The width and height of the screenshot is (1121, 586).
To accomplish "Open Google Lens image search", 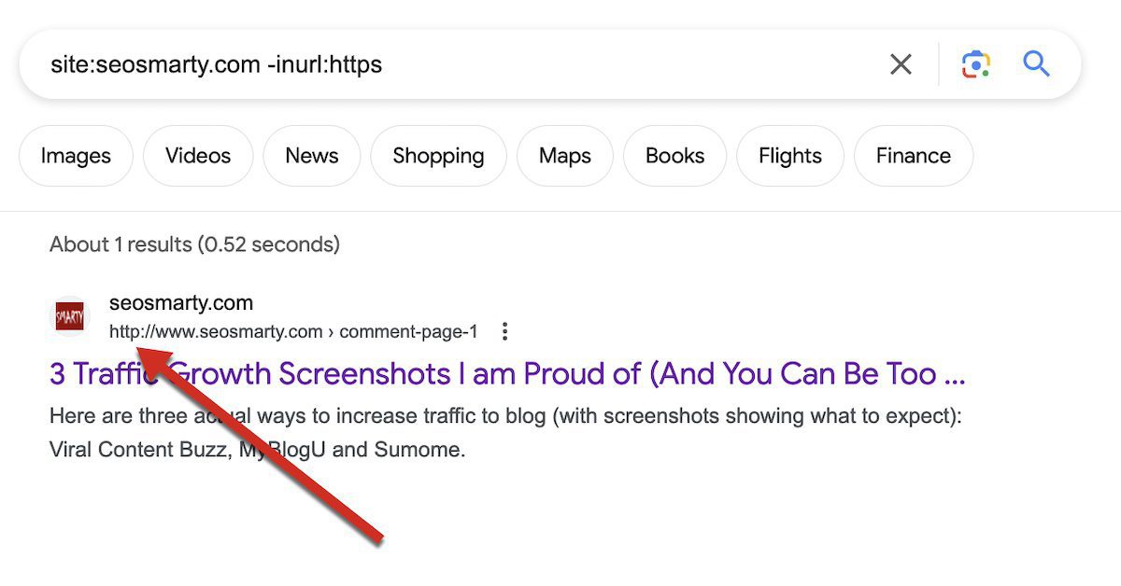I will tap(975, 64).
